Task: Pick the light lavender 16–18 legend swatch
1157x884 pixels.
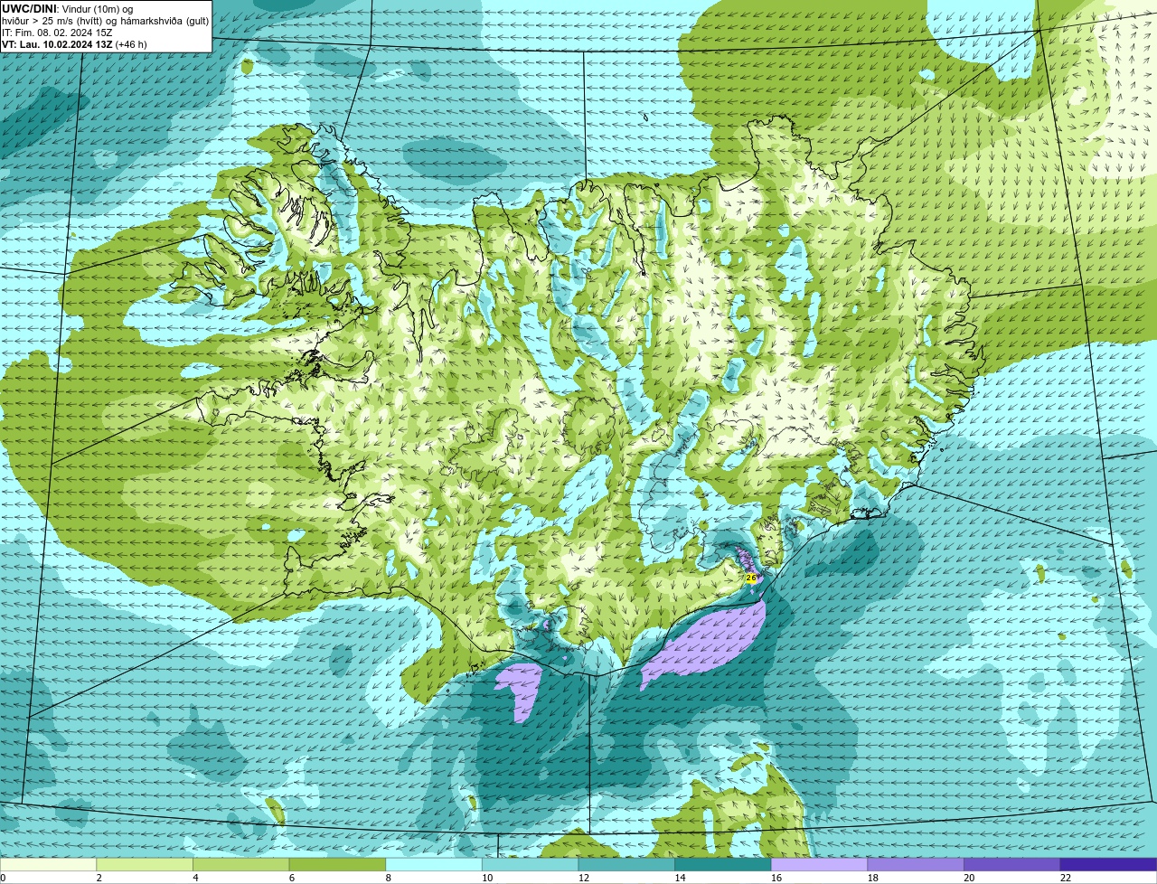Action: coord(819,864)
